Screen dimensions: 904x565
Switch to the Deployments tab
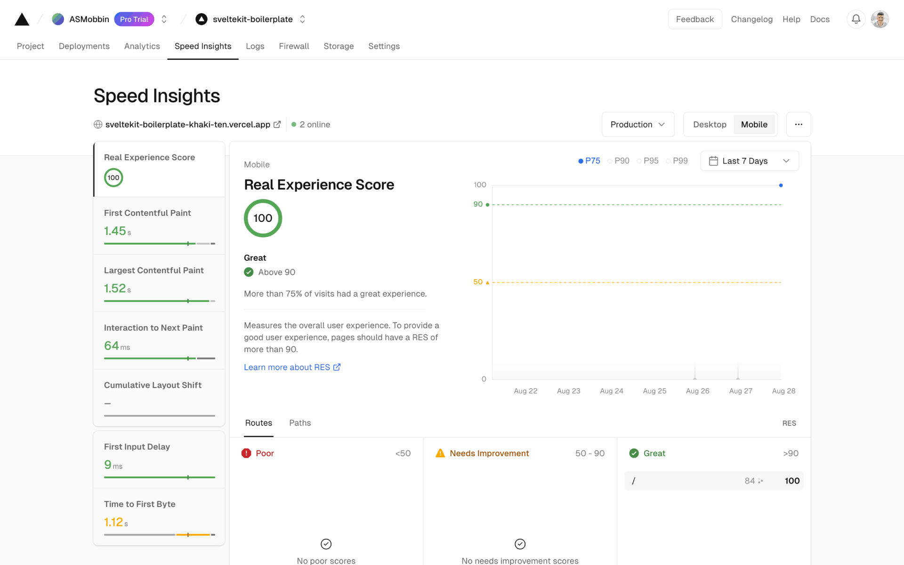point(84,46)
